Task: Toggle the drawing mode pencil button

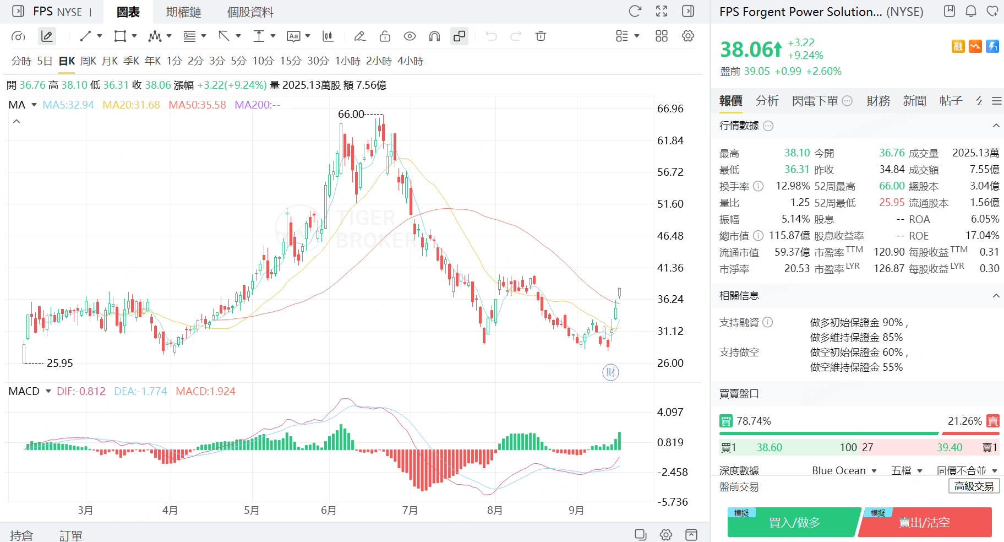Action: 47,36
